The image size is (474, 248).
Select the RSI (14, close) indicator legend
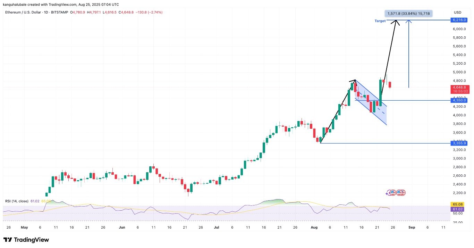16,201
